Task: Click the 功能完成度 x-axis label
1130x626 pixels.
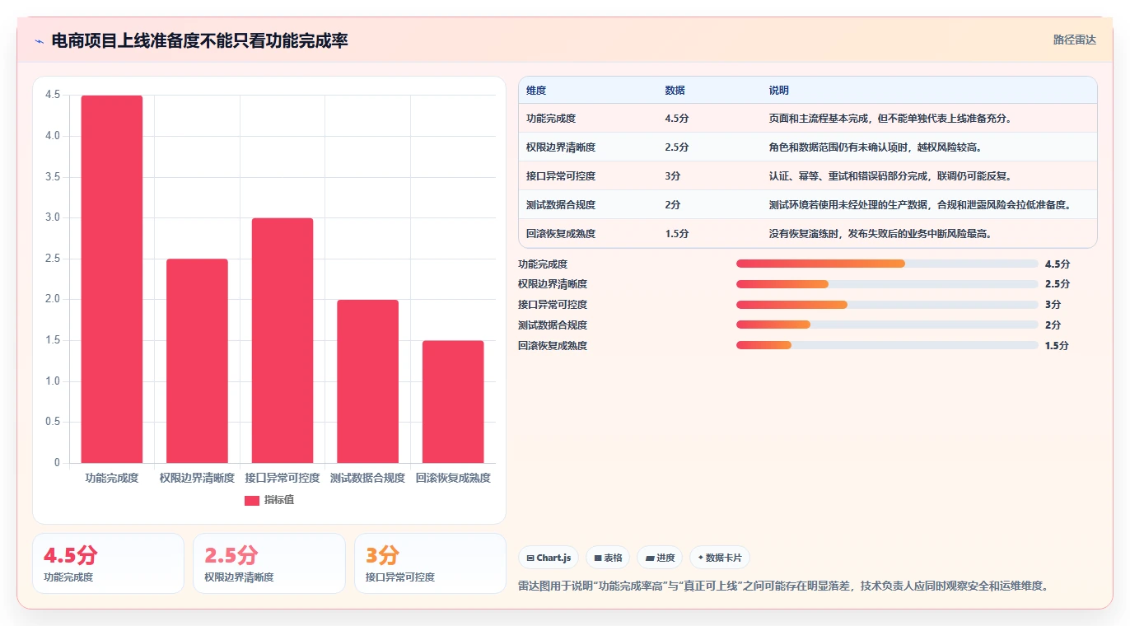Action: 112,478
